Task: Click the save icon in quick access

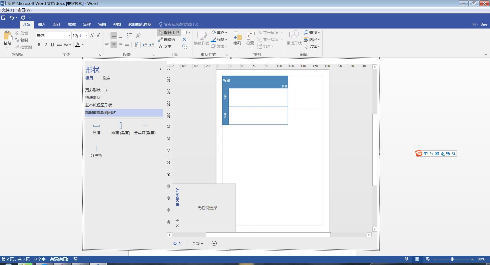Action: point(3,18)
